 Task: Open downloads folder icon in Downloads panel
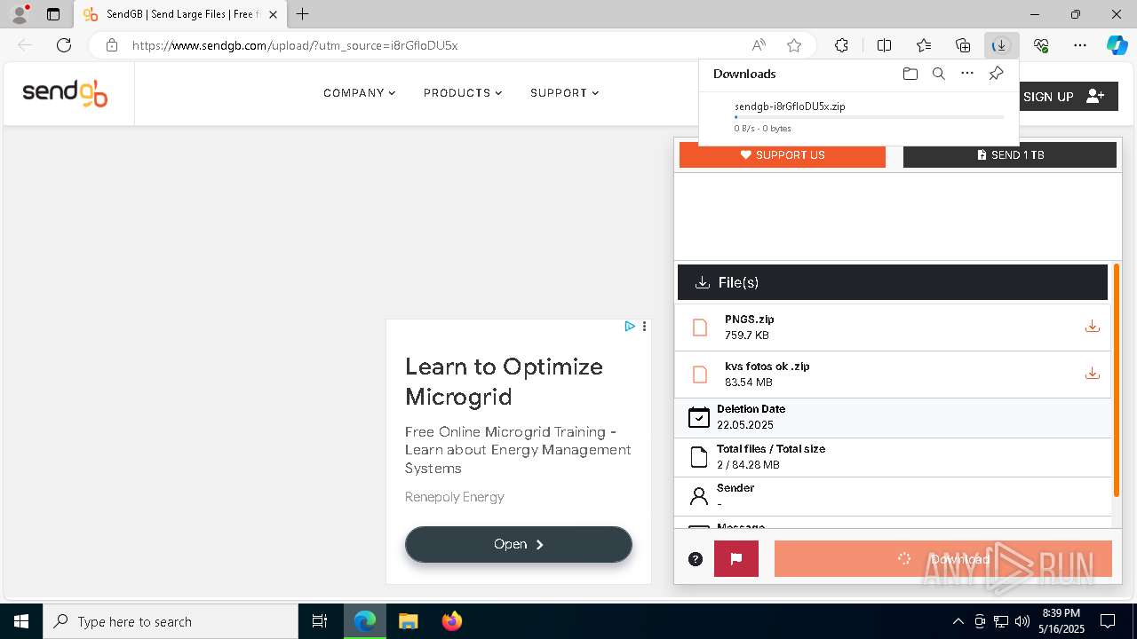(910, 74)
